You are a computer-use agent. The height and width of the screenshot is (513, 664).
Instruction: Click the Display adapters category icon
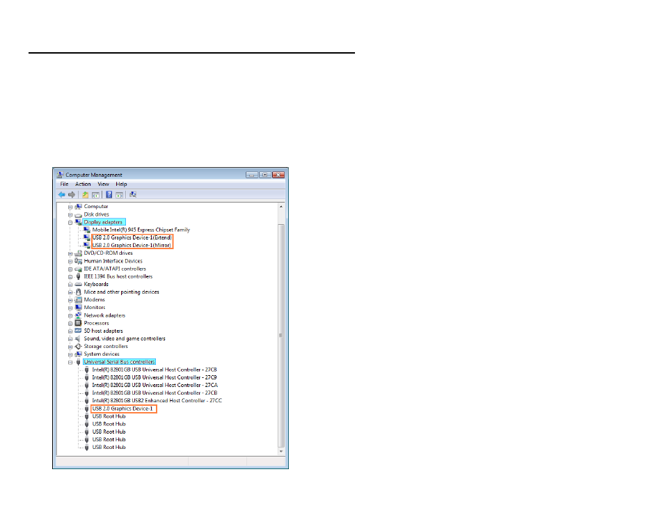[79, 222]
